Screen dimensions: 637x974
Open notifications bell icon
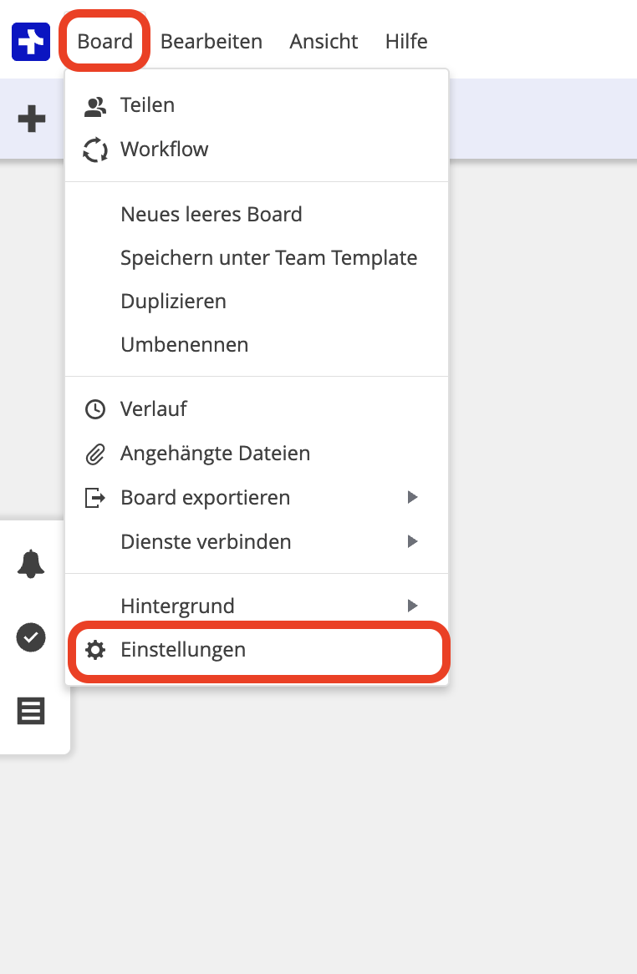coord(31,565)
